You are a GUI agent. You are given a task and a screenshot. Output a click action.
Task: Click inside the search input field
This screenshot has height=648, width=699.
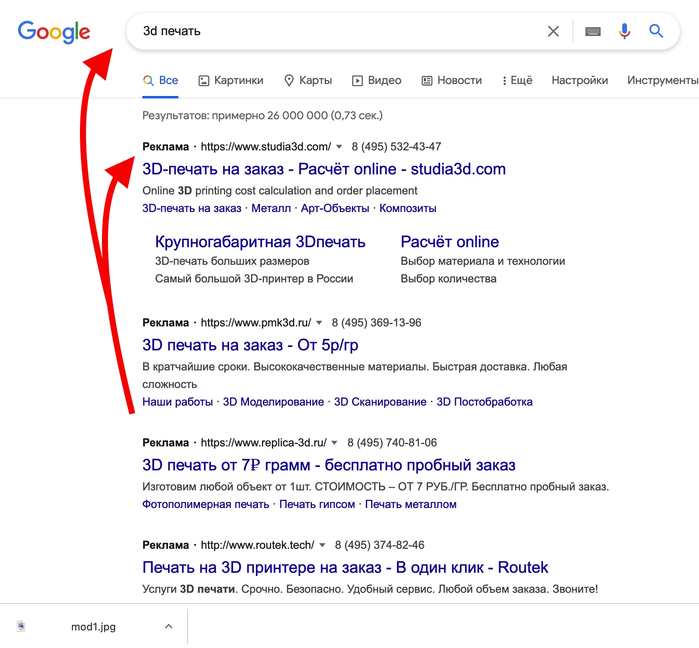[320, 31]
